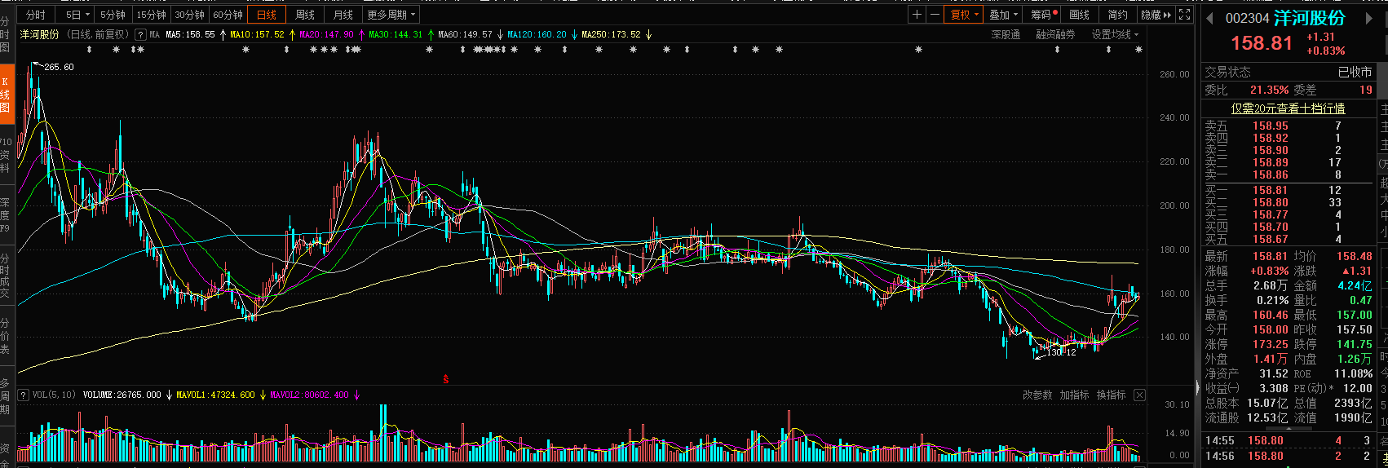Viewport: 1388px width, 468px height.
Task: Enter fullscreen chart view icon
Action: click(x=1185, y=15)
